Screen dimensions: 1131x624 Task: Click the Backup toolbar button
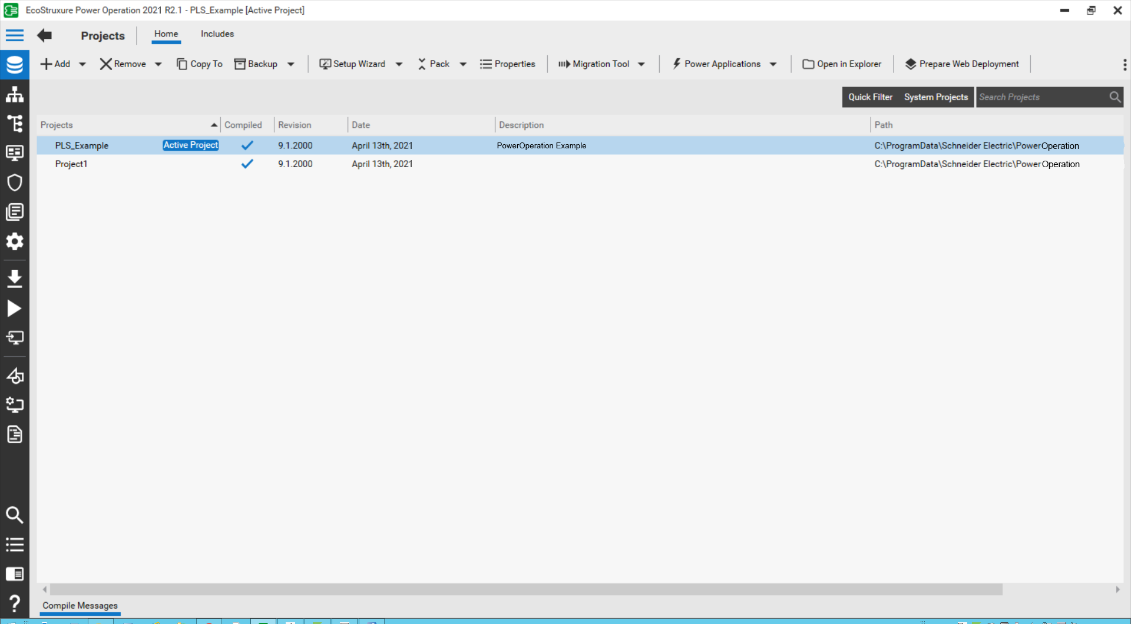coord(256,64)
